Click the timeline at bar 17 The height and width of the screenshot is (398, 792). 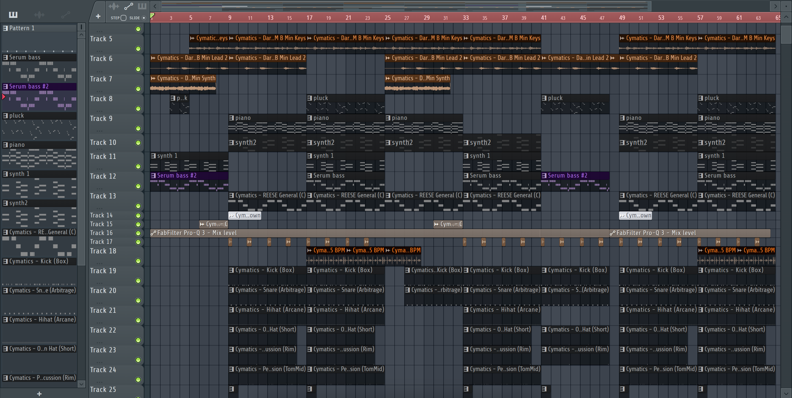coord(309,18)
